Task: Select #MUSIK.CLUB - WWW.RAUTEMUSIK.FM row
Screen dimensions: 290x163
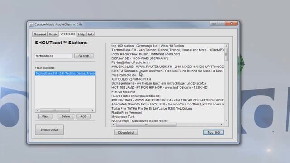Action: pyautogui.click(x=168, y=67)
